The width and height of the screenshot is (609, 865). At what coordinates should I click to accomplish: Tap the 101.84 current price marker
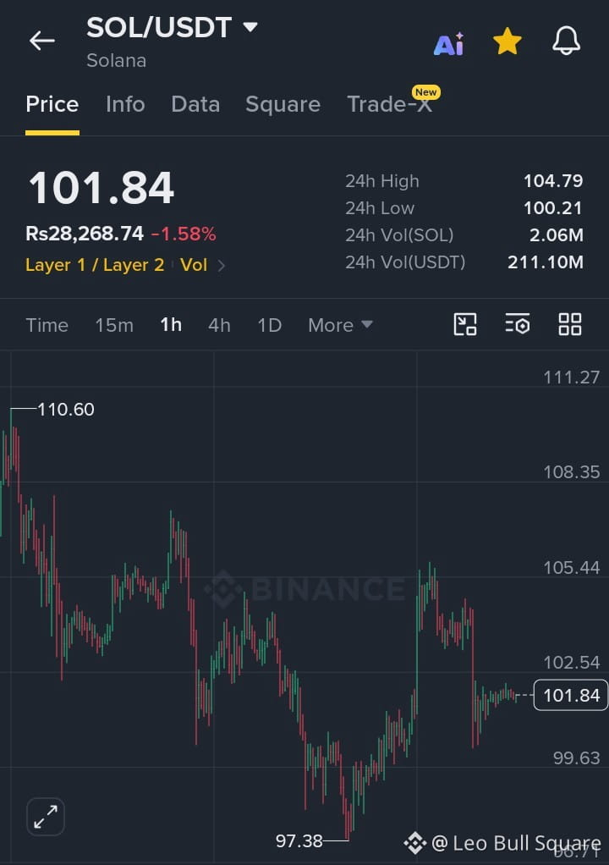571,695
